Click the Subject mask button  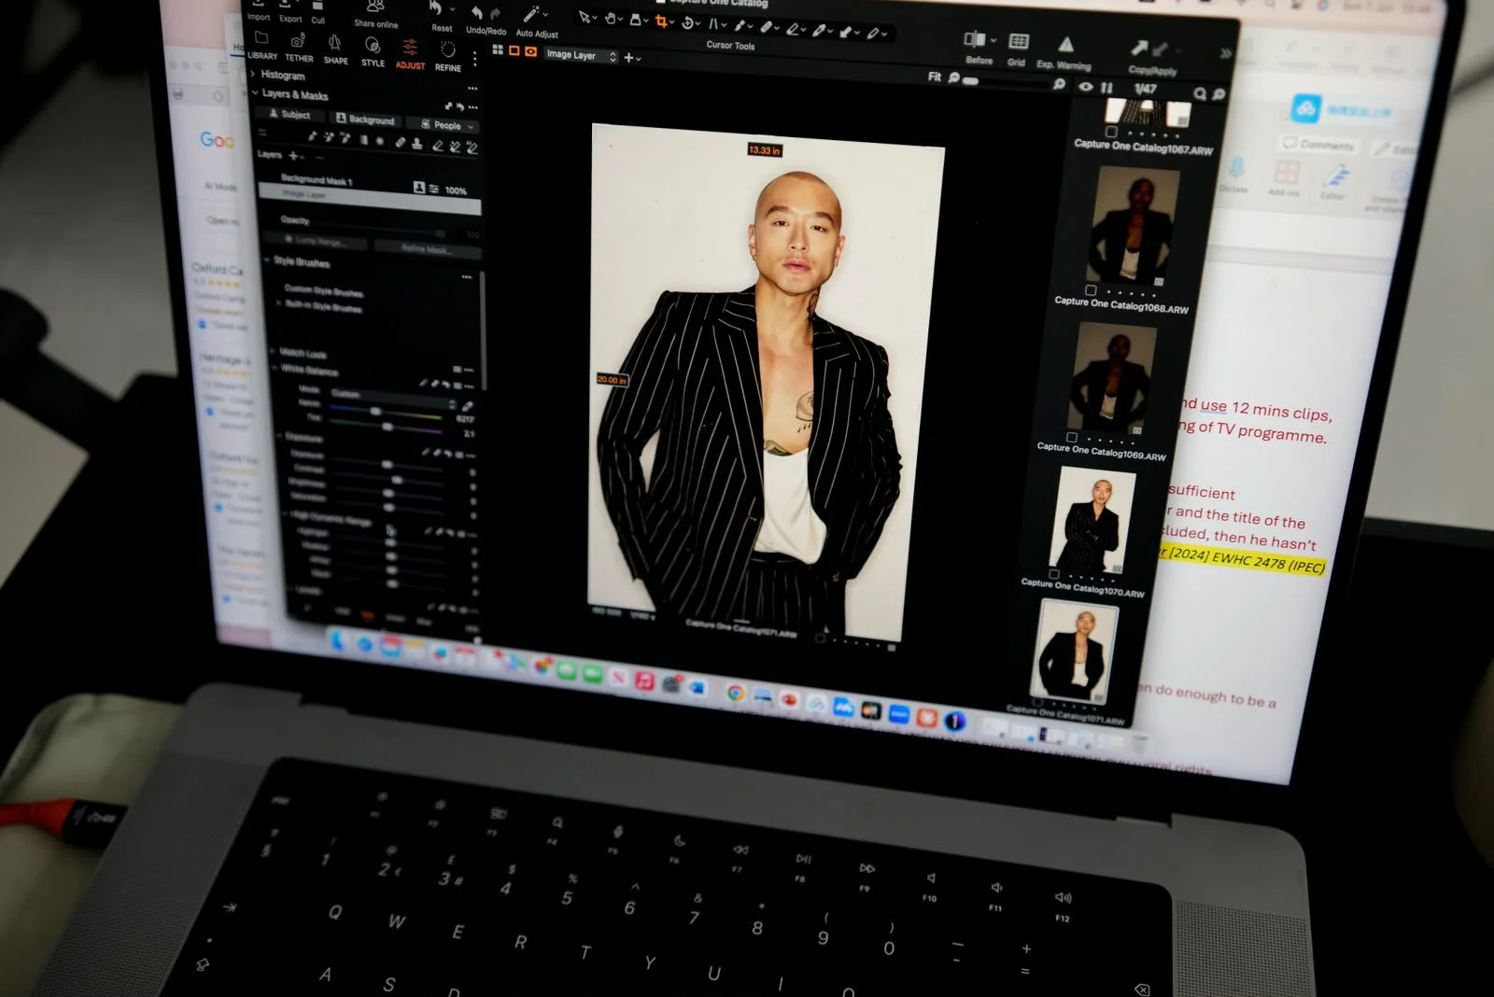click(x=289, y=114)
